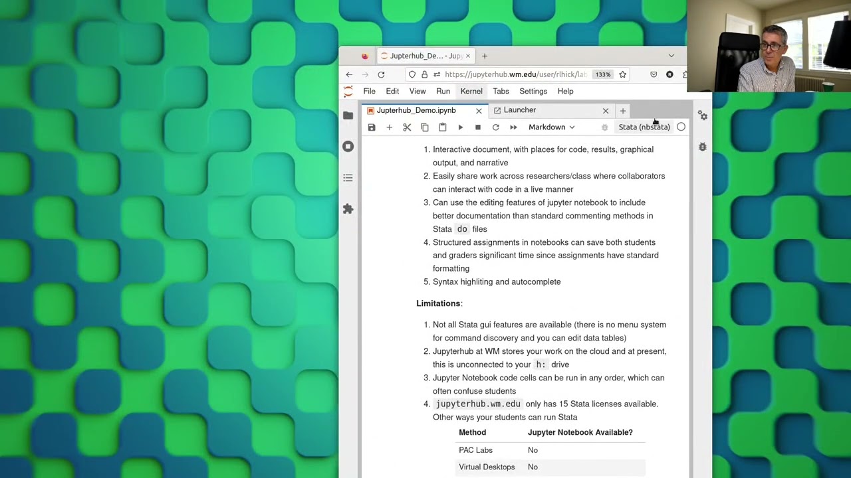Open the Extension Manager puzzle icon
The height and width of the screenshot is (478, 851).
pos(348,208)
